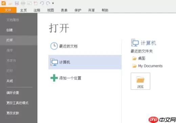Image resolution: width=176 pixels, height=123 pixels.
Task: Open the 视图 tab
Action: click(50, 10)
